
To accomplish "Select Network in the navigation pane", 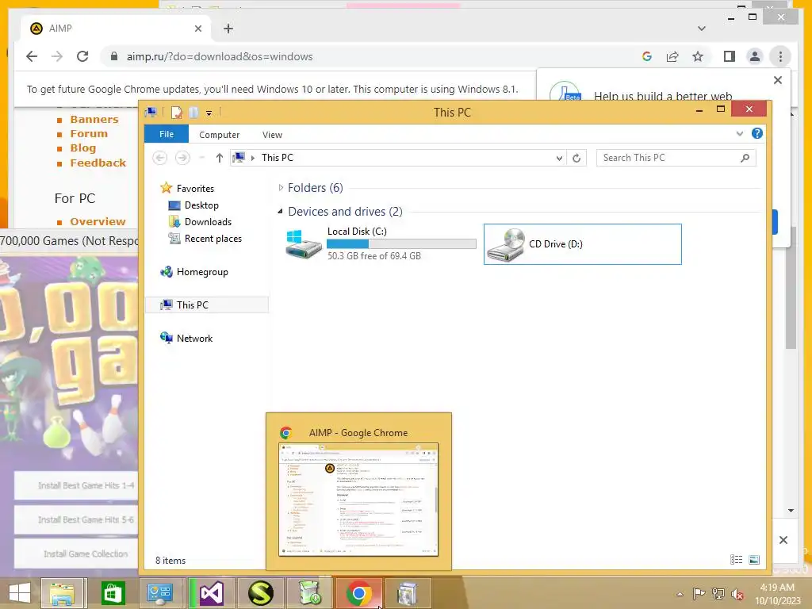I will click(x=194, y=338).
